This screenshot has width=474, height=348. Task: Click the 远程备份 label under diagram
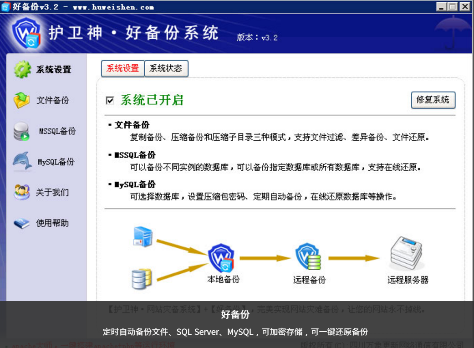(309, 280)
